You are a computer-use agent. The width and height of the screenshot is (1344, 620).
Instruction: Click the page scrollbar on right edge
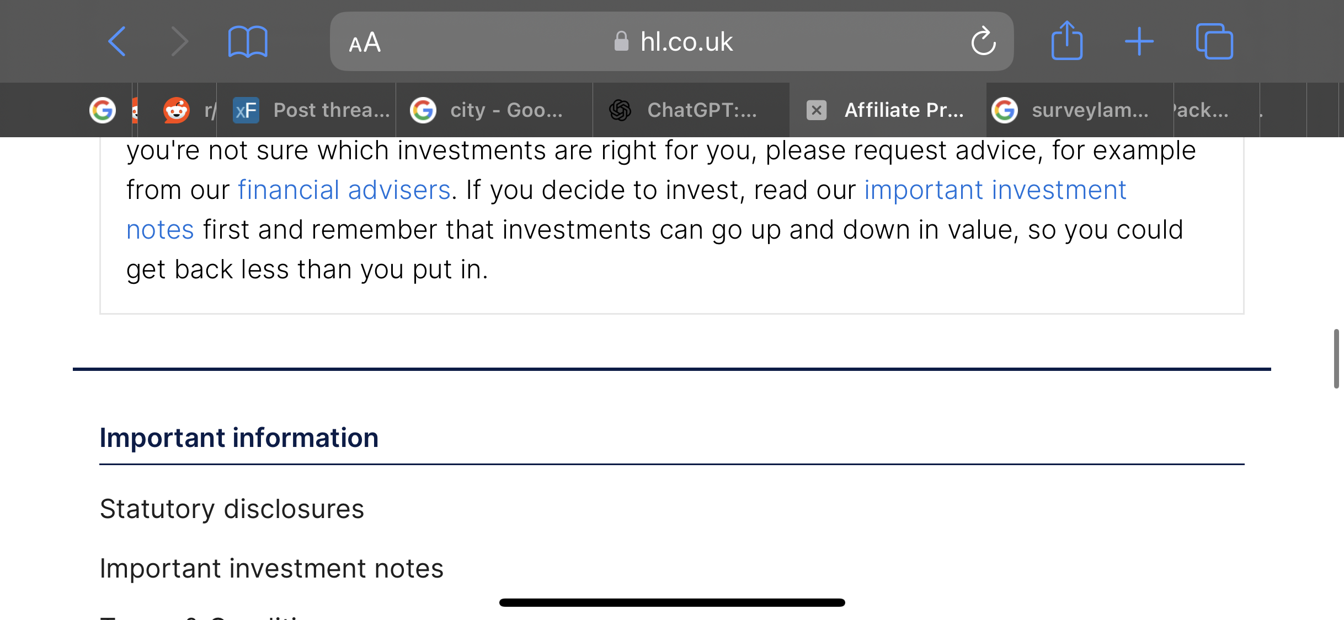(1336, 359)
